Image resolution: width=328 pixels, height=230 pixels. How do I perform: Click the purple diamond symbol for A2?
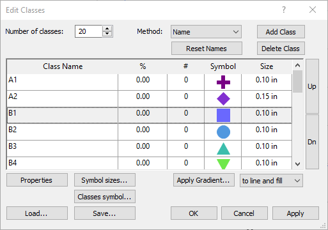click(223, 99)
